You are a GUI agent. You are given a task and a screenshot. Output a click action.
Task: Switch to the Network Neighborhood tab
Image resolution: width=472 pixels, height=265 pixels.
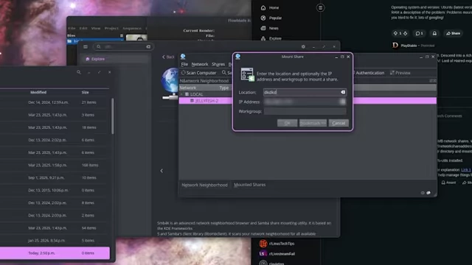pos(204,185)
